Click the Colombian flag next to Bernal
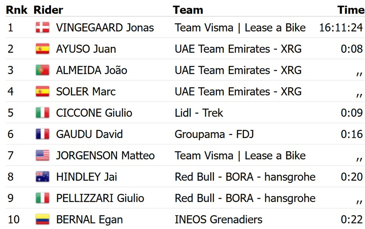 click(x=42, y=219)
